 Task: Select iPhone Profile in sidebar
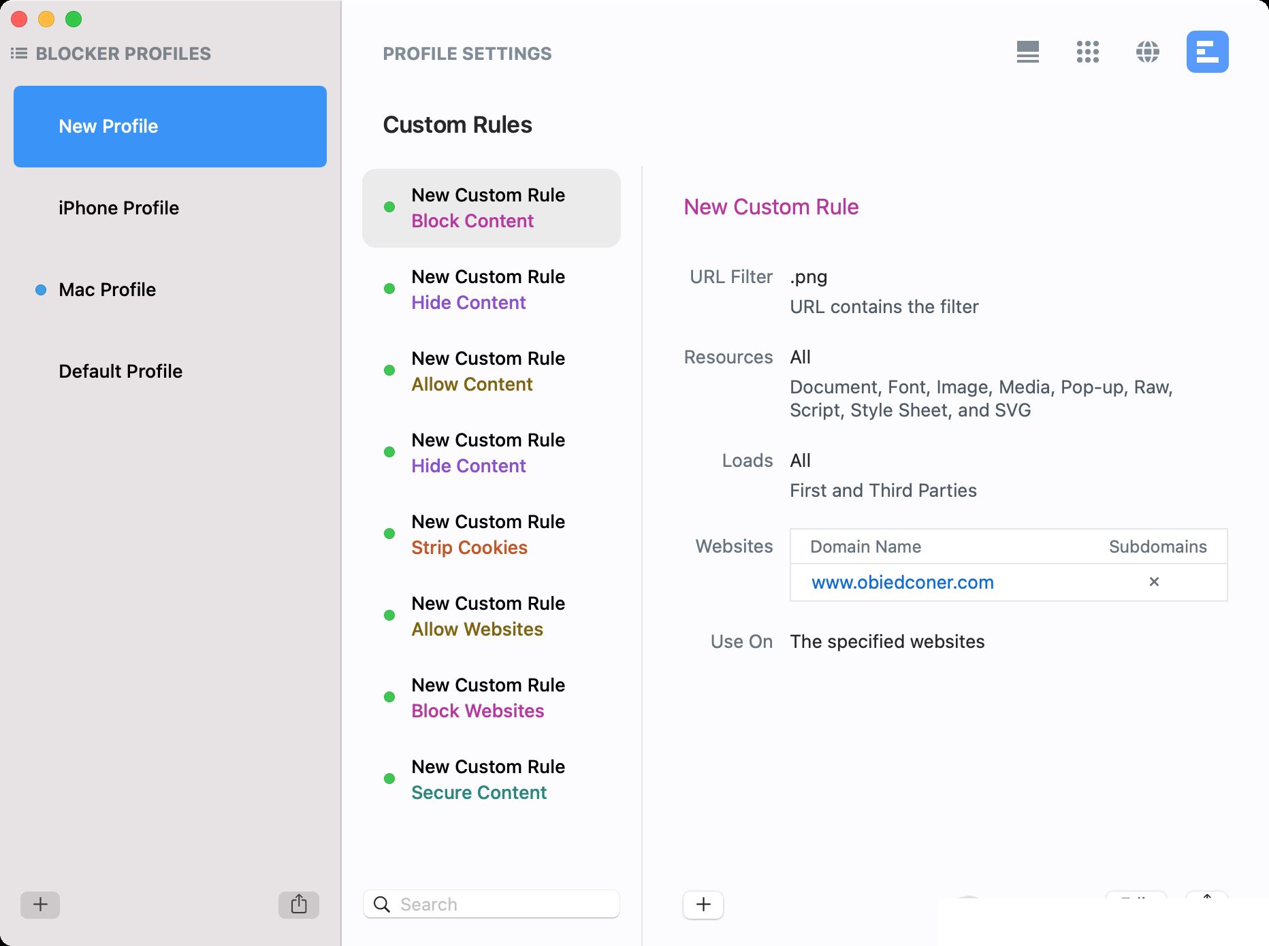[x=170, y=208]
